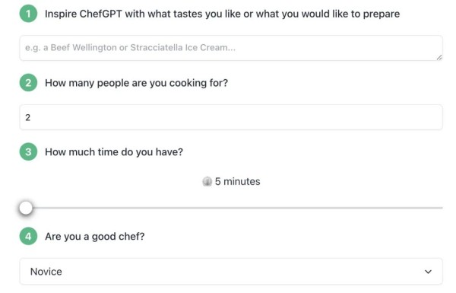This screenshot has height=293, width=456.
Task: Focus the number of people input
Action: [x=231, y=117]
